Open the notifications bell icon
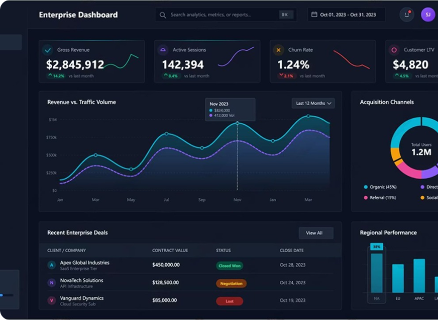Image resolution: width=438 pixels, height=320 pixels. tap(407, 15)
